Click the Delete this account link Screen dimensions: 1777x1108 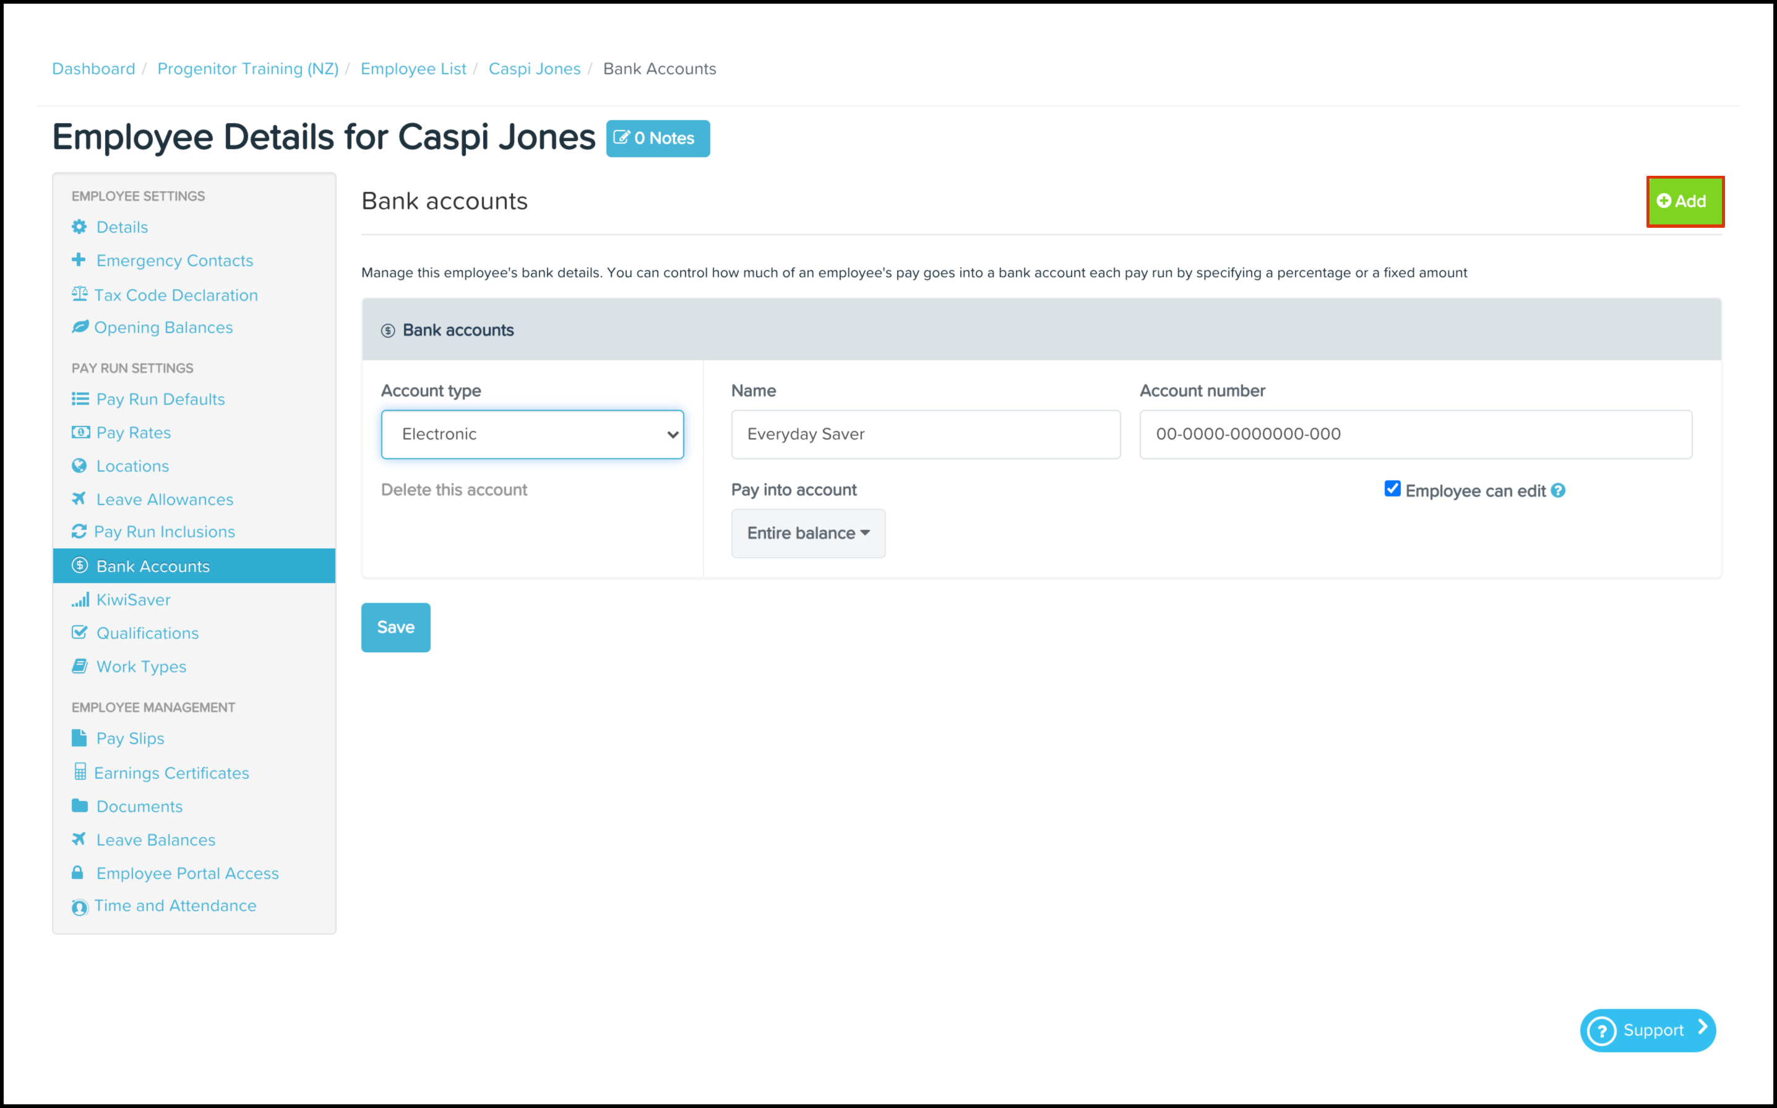pyautogui.click(x=454, y=490)
